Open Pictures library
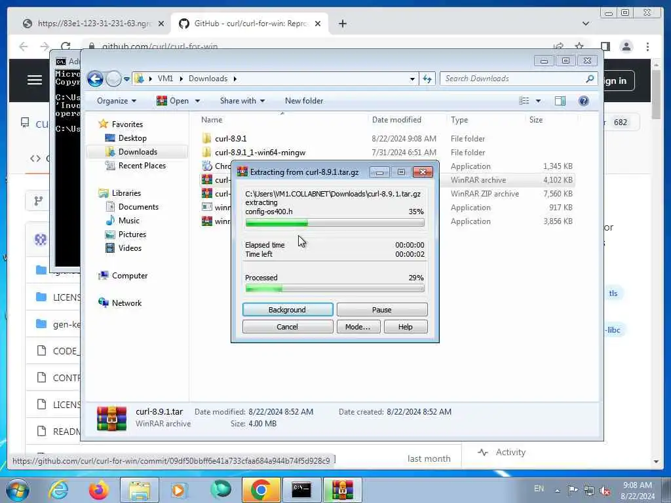 pos(126,234)
